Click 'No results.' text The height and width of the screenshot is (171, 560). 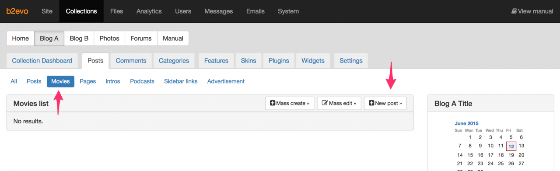[28, 121]
